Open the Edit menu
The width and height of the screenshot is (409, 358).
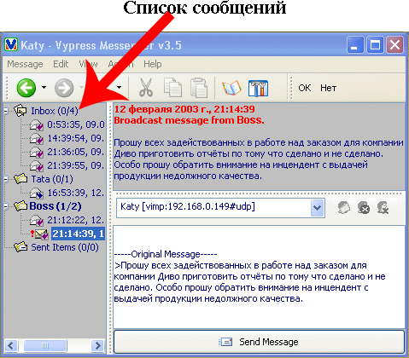pyautogui.click(x=61, y=64)
